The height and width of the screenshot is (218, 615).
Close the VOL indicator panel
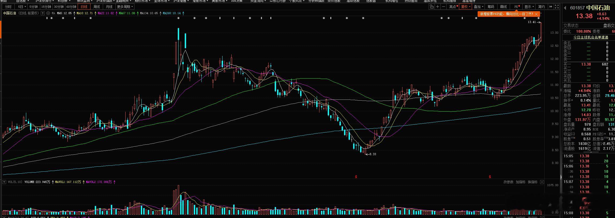[x=542, y=182]
